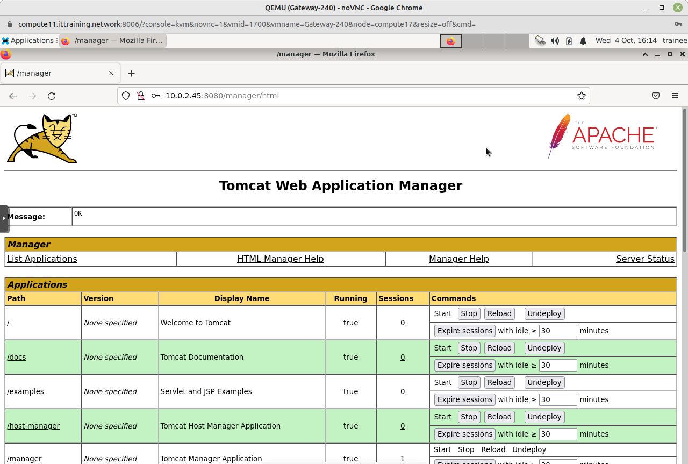This screenshot has width=688, height=464.
Task: Expire sessions for /host-manager
Action: pos(465,434)
